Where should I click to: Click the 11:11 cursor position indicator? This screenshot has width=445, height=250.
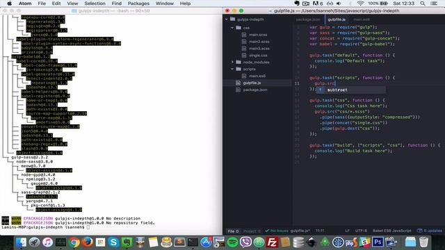point(320,231)
